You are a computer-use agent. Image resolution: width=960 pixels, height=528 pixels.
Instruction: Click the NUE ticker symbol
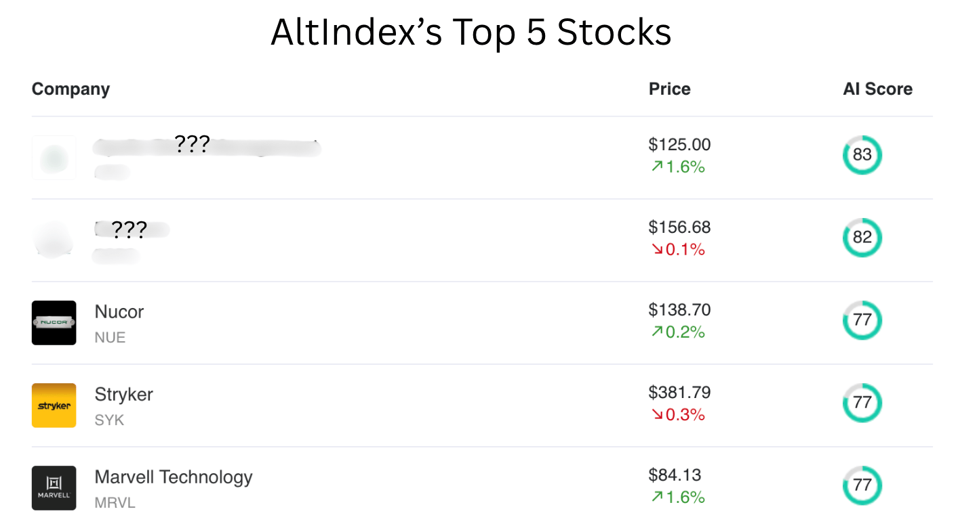tap(110, 337)
